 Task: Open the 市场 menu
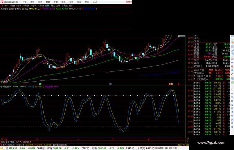tap(32, 2)
